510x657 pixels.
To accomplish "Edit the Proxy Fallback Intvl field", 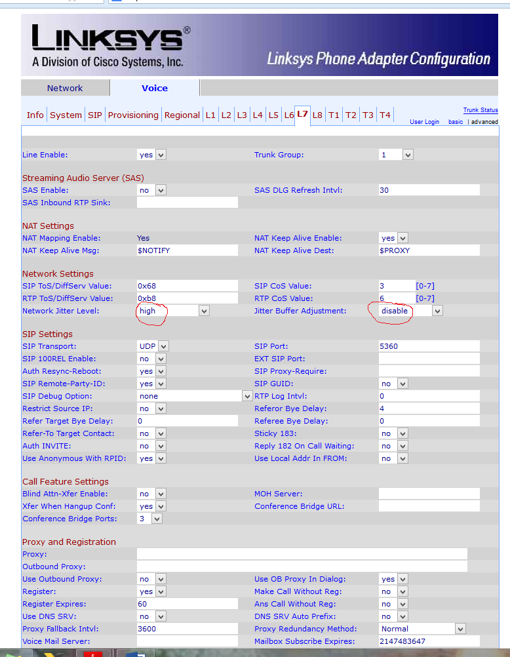I will click(x=187, y=629).
